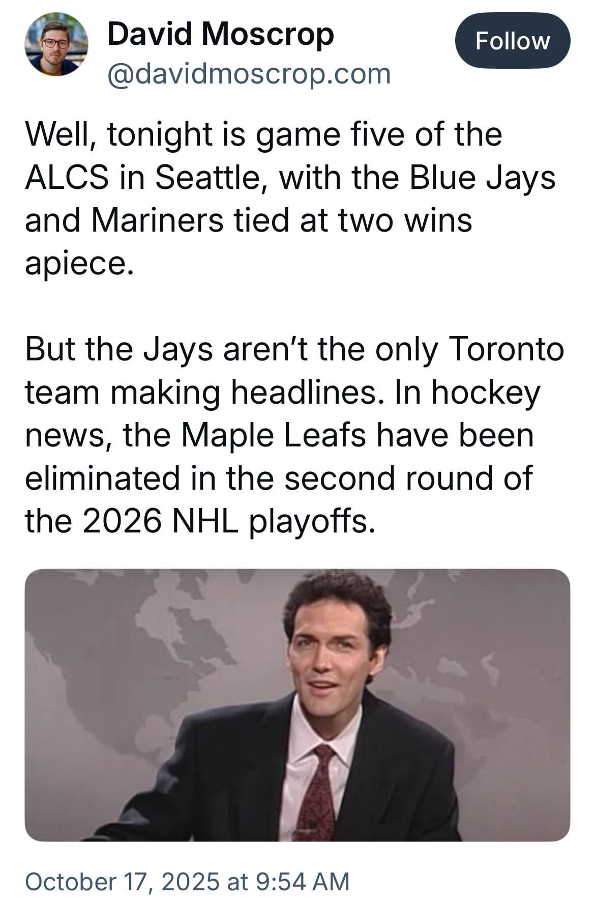Click the Follow button
This screenshot has width=595, height=901.
(512, 41)
